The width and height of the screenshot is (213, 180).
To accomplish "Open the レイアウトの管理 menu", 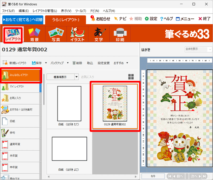I will point(45,11).
